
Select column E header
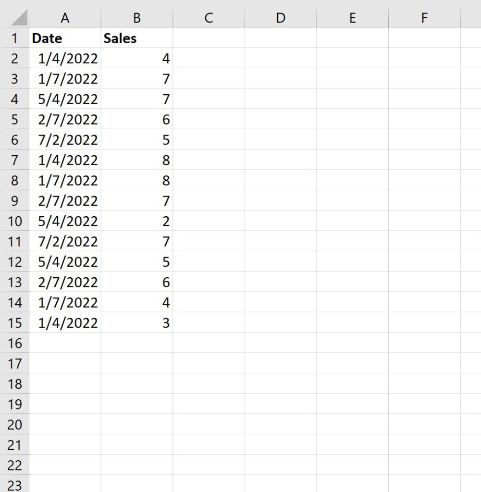[352, 18]
